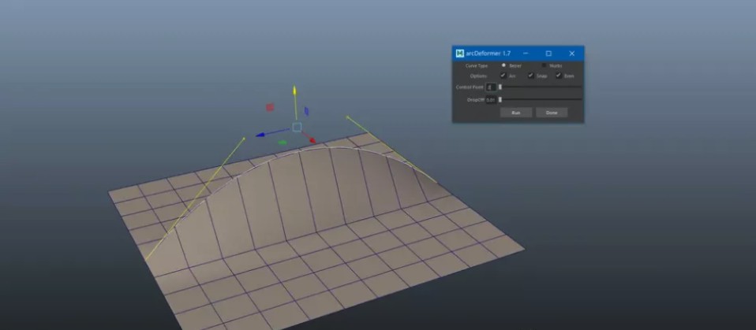Click the Done button in arcDeformer
Viewport: 756px width, 330px height.
(x=552, y=113)
